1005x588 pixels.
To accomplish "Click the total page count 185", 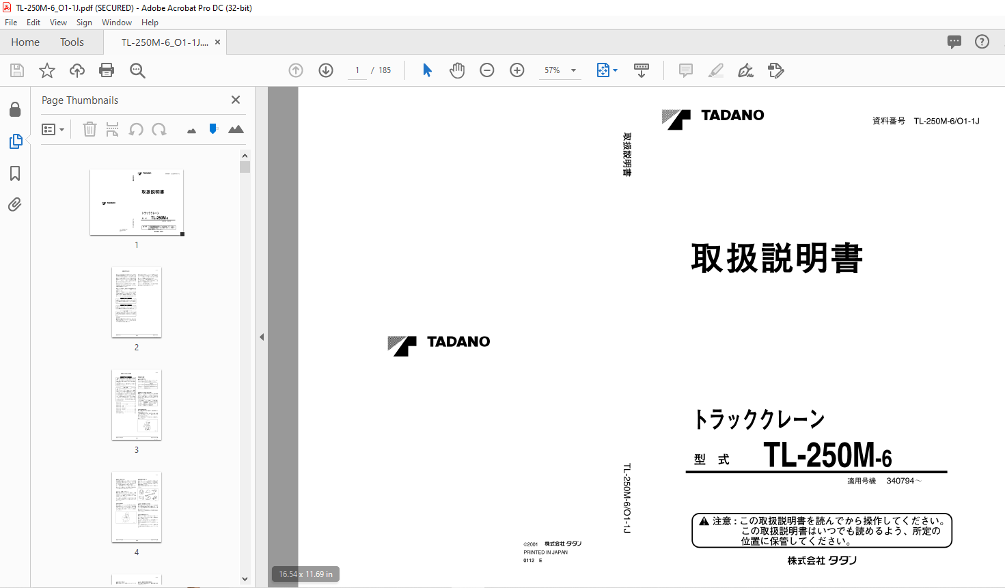I will (385, 70).
